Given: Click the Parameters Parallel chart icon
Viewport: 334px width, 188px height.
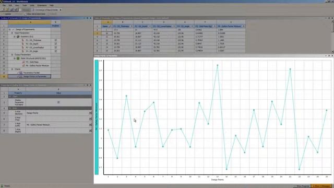Looking at the screenshot, I should click(x=21, y=73).
